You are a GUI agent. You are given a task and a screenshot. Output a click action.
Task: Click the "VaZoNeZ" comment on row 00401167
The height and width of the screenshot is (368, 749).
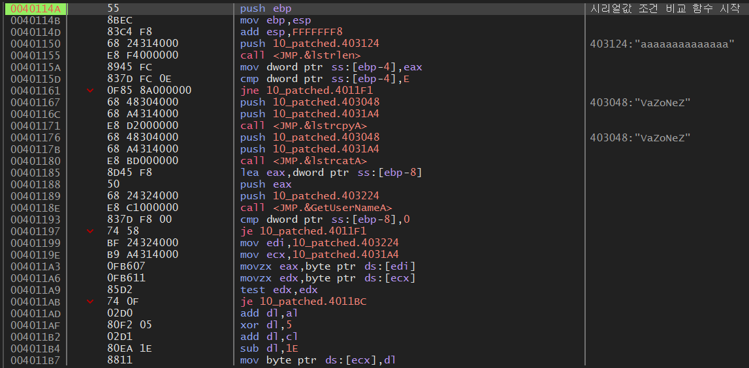[x=641, y=102]
